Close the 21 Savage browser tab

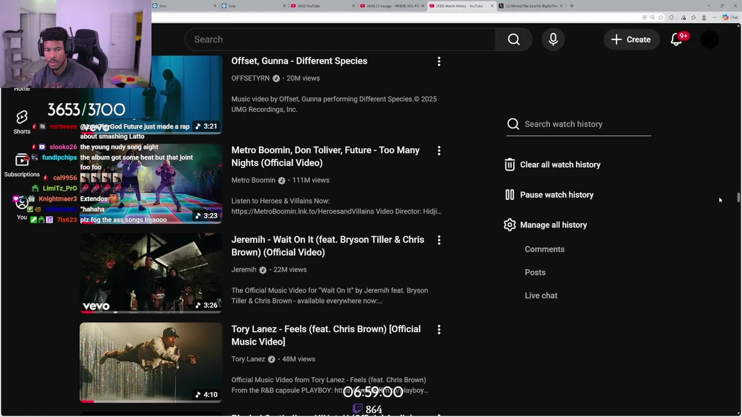tap(423, 6)
